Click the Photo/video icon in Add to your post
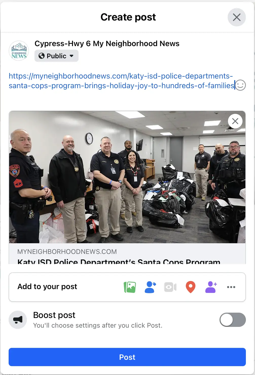Viewport: 255px width, 375px height. coord(130,287)
